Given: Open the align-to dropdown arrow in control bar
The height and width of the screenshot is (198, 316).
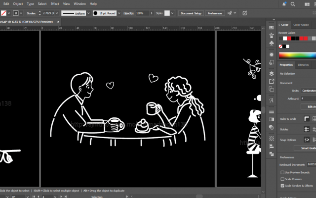Looking at the screenshot, I should point(235,13).
